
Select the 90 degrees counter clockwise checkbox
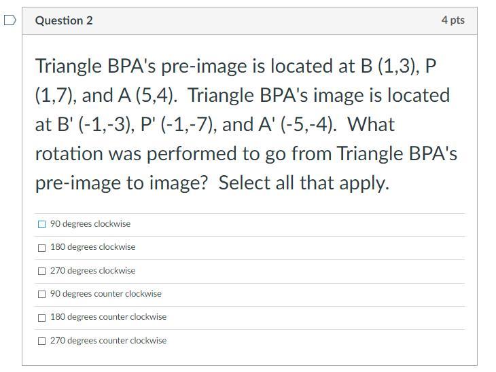pos(41,294)
